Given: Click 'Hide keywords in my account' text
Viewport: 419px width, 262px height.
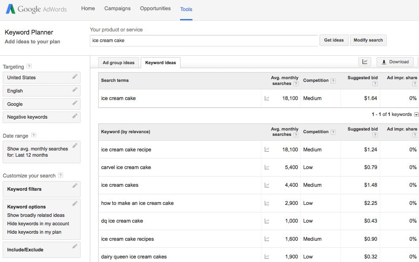Looking at the screenshot, I should [x=38, y=224].
